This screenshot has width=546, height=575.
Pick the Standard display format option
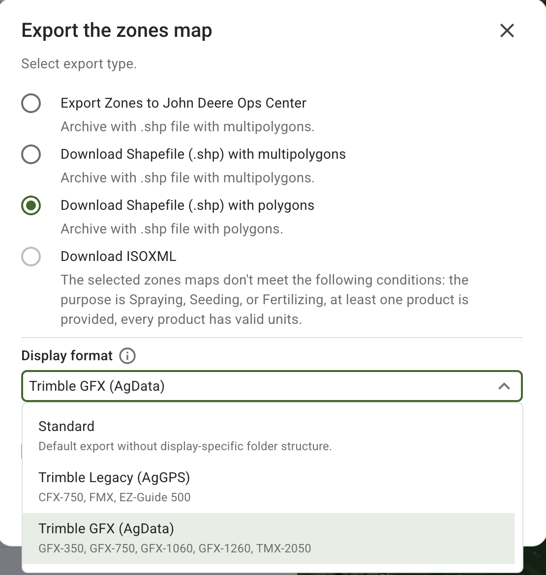pyautogui.click(x=66, y=426)
